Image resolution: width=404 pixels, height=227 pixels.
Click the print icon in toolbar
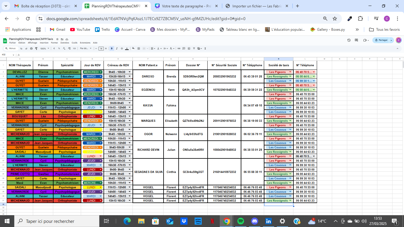31,48
